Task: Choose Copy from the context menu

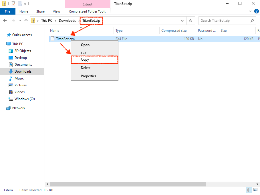Action: coord(94,59)
